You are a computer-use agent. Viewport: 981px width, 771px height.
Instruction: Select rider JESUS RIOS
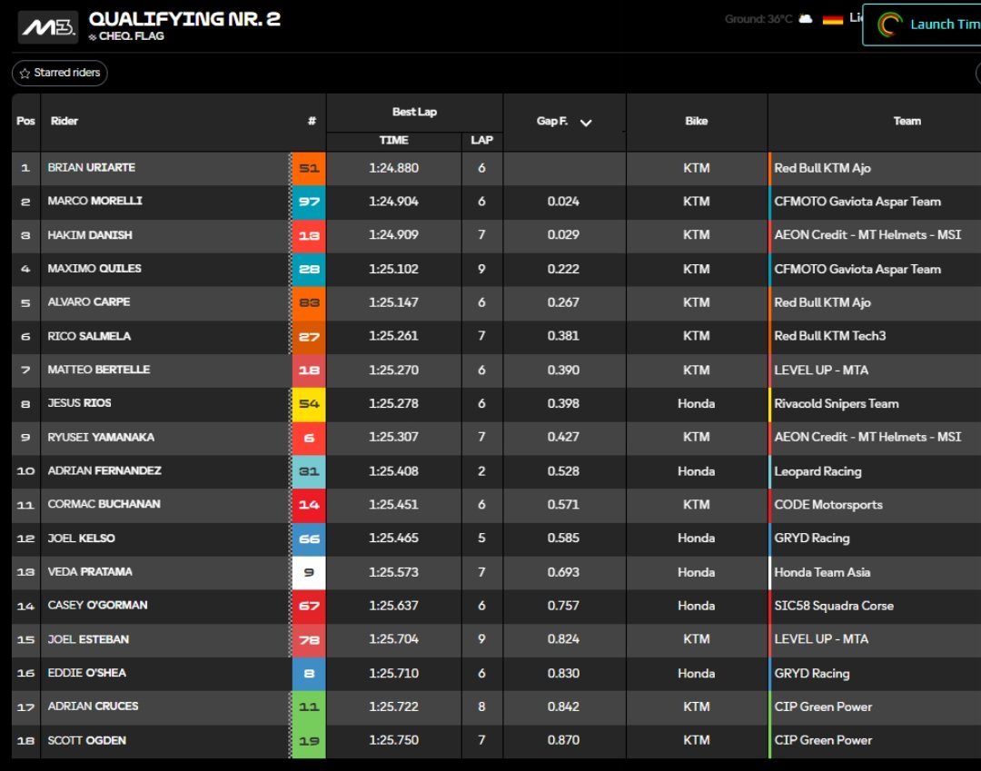click(x=79, y=403)
